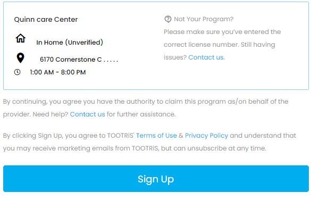Click the provider Need help? text
The image size is (311, 201).
tap(36, 114)
